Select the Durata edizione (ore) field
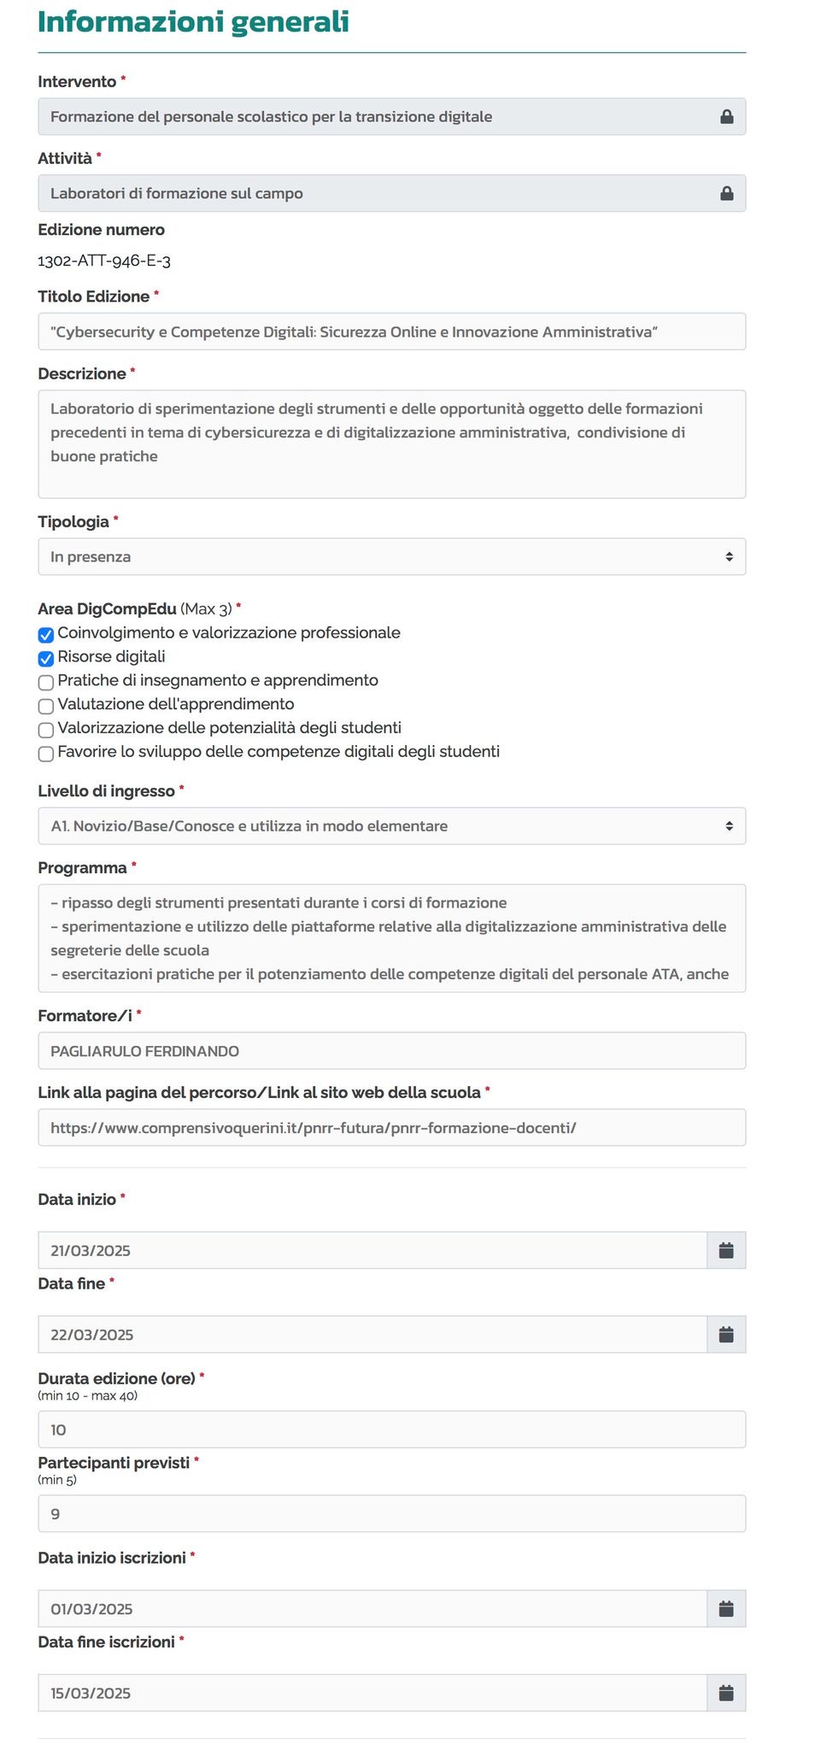The height and width of the screenshot is (1750, 821). (x=392, y=1430)
